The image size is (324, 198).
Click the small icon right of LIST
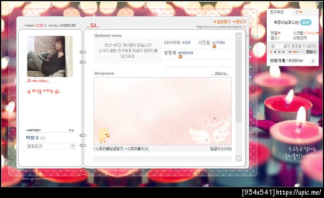click(315, 52)
